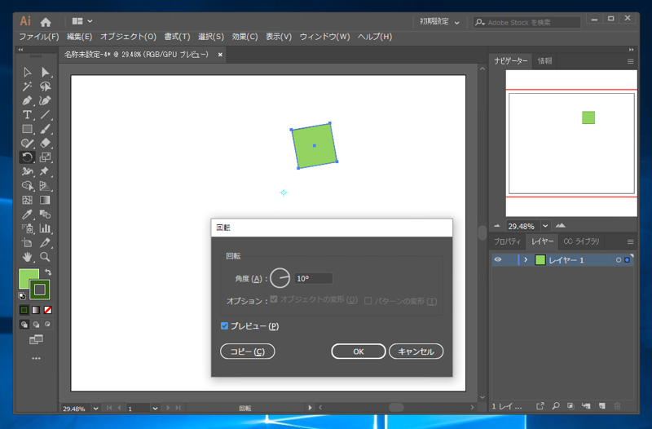
Task: Select the Type tool in the toolbar
Action: click(27, 115)
